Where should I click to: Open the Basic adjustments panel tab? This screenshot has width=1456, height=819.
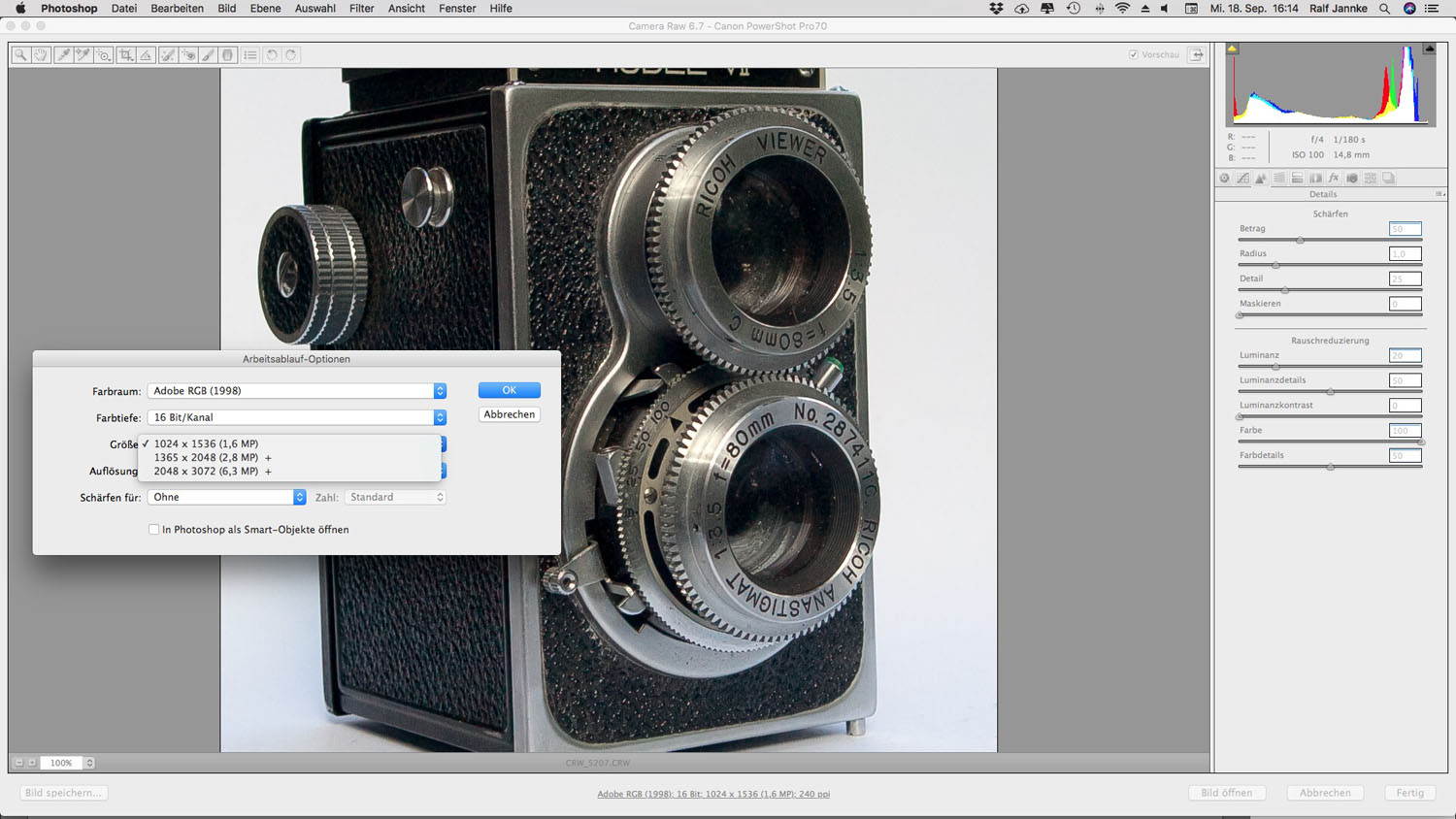tap(1224, 178)
